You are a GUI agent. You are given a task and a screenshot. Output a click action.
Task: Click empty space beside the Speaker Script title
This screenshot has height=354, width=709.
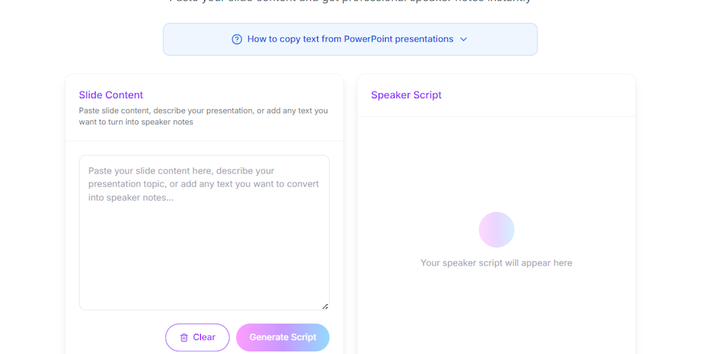540,95
